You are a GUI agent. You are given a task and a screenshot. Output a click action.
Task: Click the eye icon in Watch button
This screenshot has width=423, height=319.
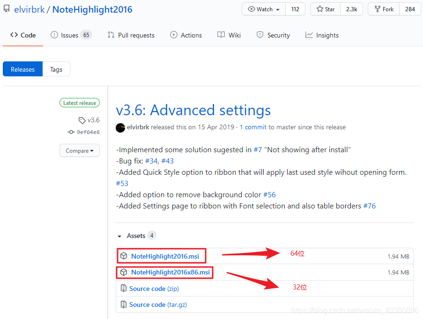[252, 9]
